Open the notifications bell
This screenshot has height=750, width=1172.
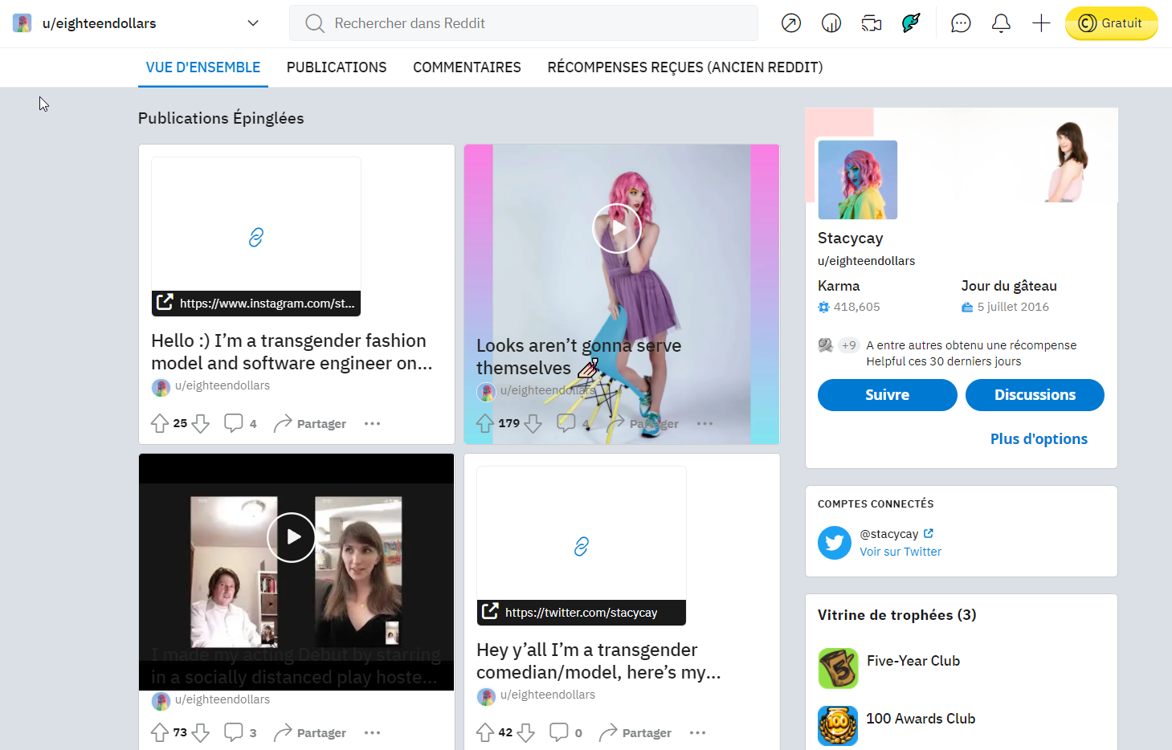(x=1001, y=23)
